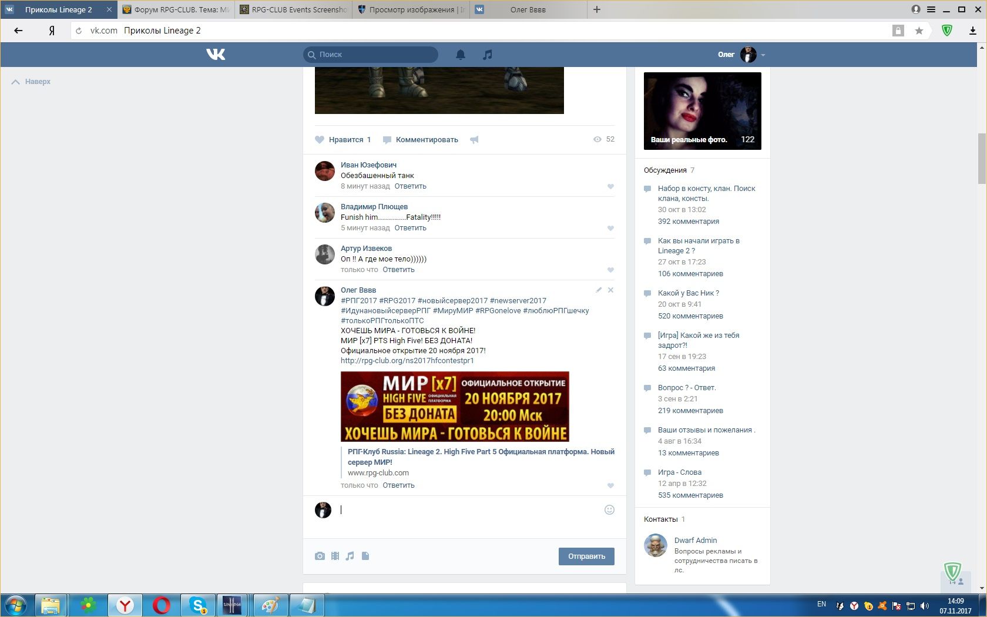Go back with browser arrow
Viewport: 987px width, 617px height.
click(18, 31)
